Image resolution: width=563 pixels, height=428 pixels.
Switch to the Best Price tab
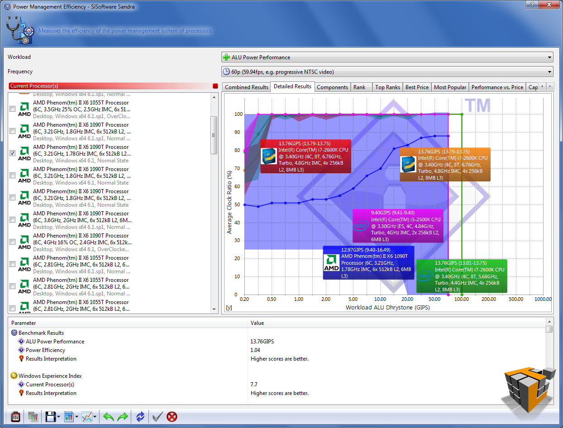coord(417,87)
